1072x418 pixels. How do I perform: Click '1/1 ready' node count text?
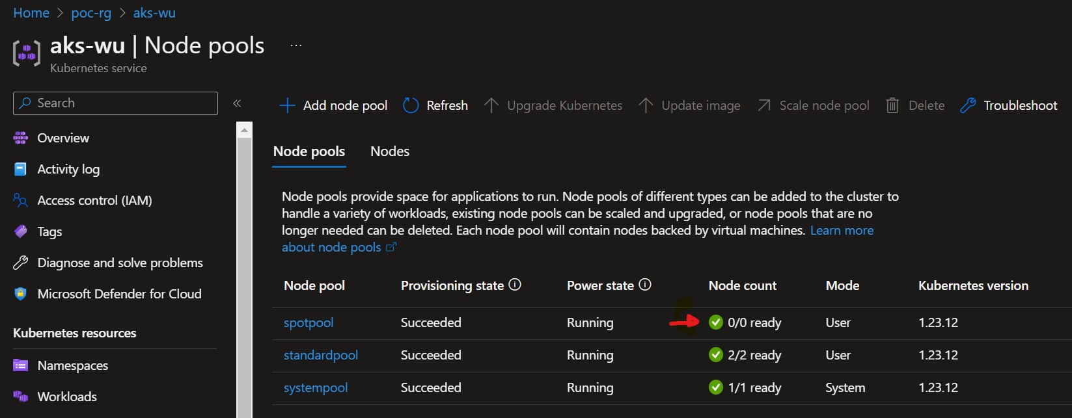[x=754, y=388]
